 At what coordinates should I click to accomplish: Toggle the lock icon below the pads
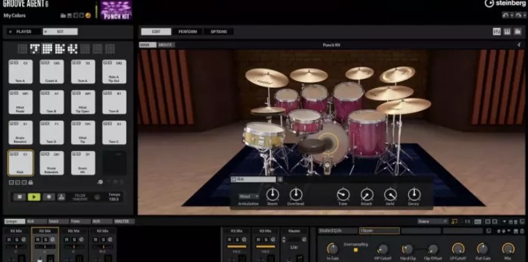pos(31,182)
